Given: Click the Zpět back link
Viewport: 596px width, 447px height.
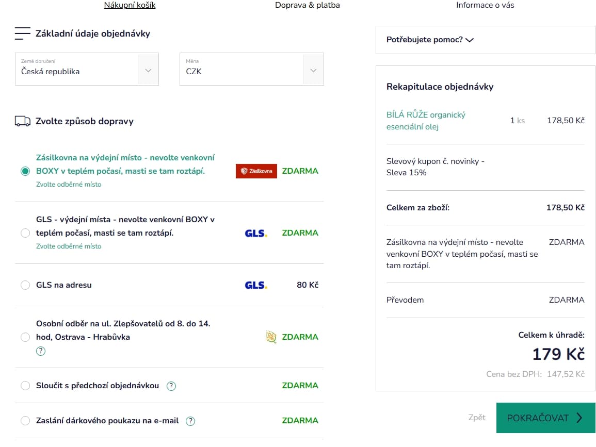Looking at the screenshot, I should (x=476, y=418).
